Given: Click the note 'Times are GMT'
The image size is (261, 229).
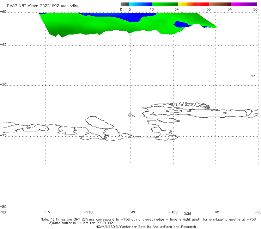Looking at the screenshot, I should (x=68, y=219).
